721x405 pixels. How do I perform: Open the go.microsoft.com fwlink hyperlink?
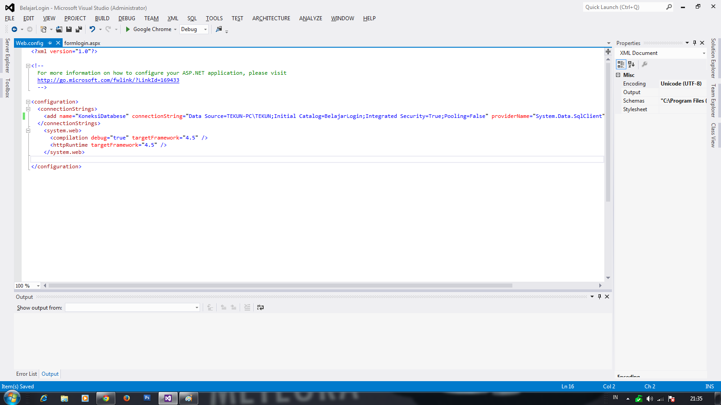pos(108,80)
